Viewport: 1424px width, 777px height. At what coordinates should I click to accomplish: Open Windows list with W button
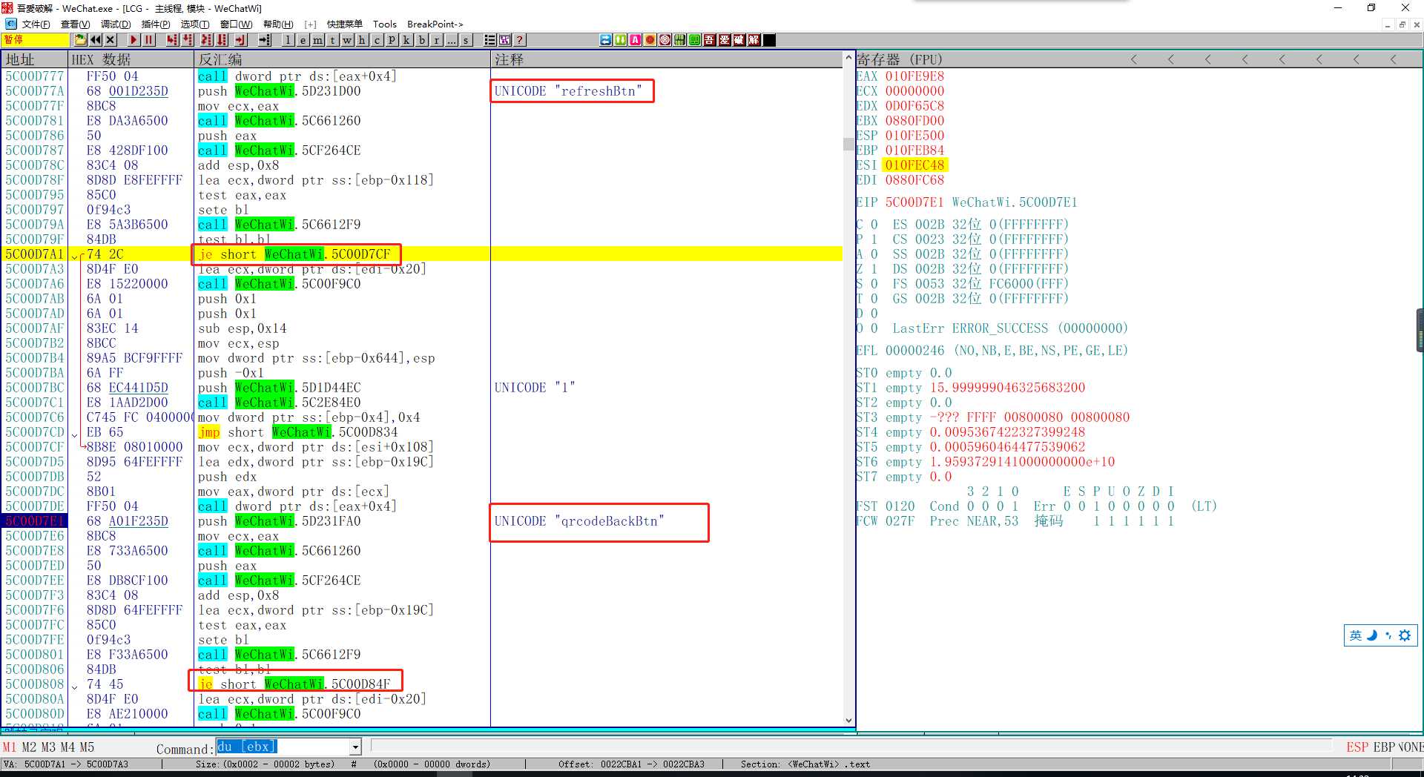click(x=347, y=40)
